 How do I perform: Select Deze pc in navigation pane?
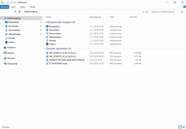click(10, 53)
